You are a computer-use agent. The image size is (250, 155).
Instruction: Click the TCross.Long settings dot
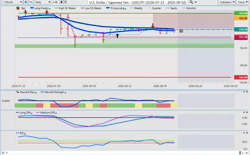(125, 9)
